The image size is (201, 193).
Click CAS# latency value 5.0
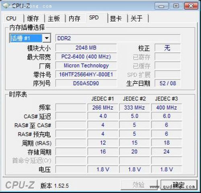[x=134, y=116]
